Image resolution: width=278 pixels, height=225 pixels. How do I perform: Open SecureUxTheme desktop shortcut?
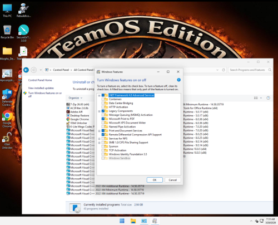23,33
